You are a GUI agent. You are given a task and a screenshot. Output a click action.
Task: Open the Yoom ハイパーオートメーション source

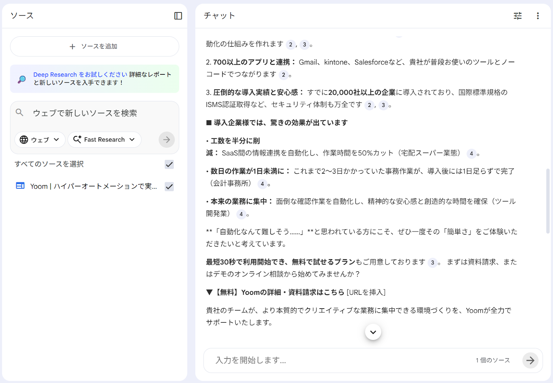[93, 186]
